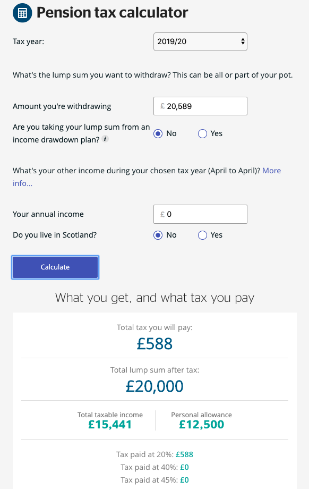
Task: Click the £15,441 total taxable income value
Action: [110, 425]
